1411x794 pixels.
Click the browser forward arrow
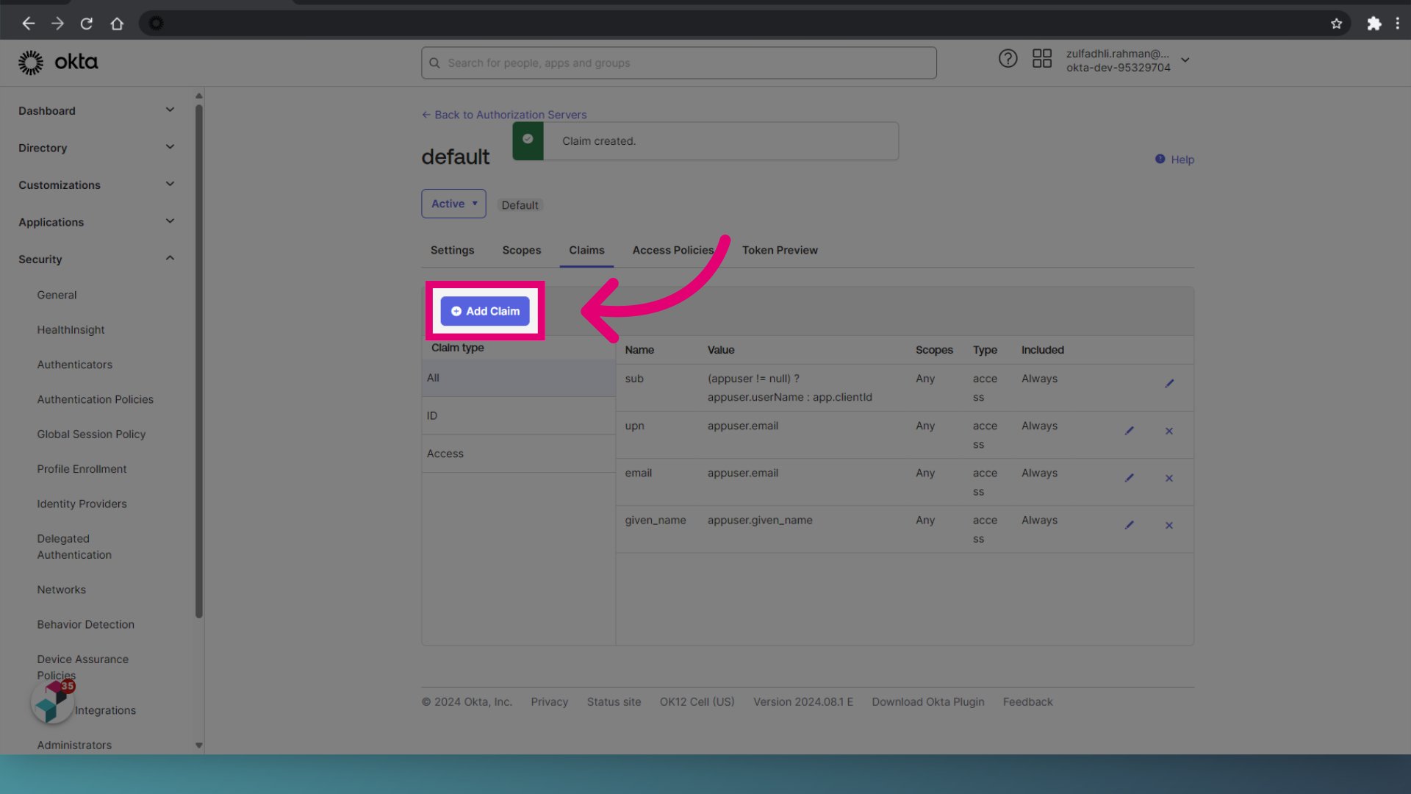(x=57, y=24)
